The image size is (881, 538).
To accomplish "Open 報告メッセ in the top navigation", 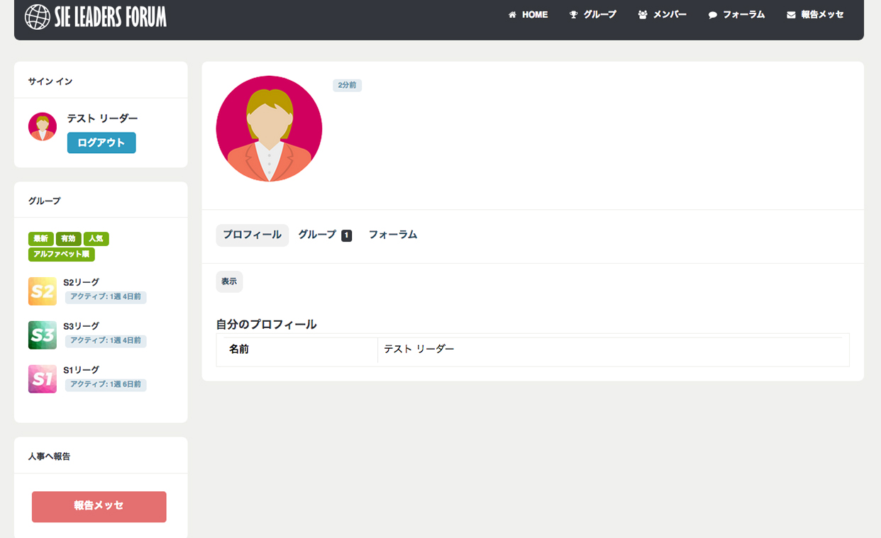I will pos(815,15).
